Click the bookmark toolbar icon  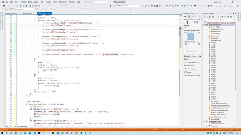coord(195,6)
